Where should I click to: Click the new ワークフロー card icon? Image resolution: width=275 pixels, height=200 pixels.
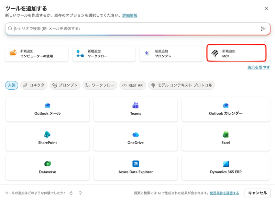coord(80,54)
